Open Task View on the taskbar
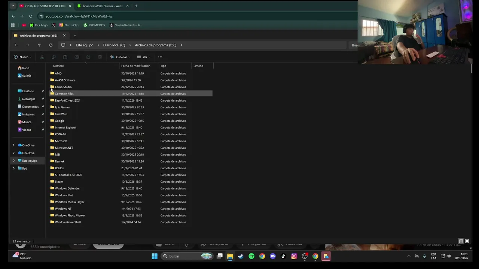The height and width of the screenshot is (269, 479). tap(220, 256)
